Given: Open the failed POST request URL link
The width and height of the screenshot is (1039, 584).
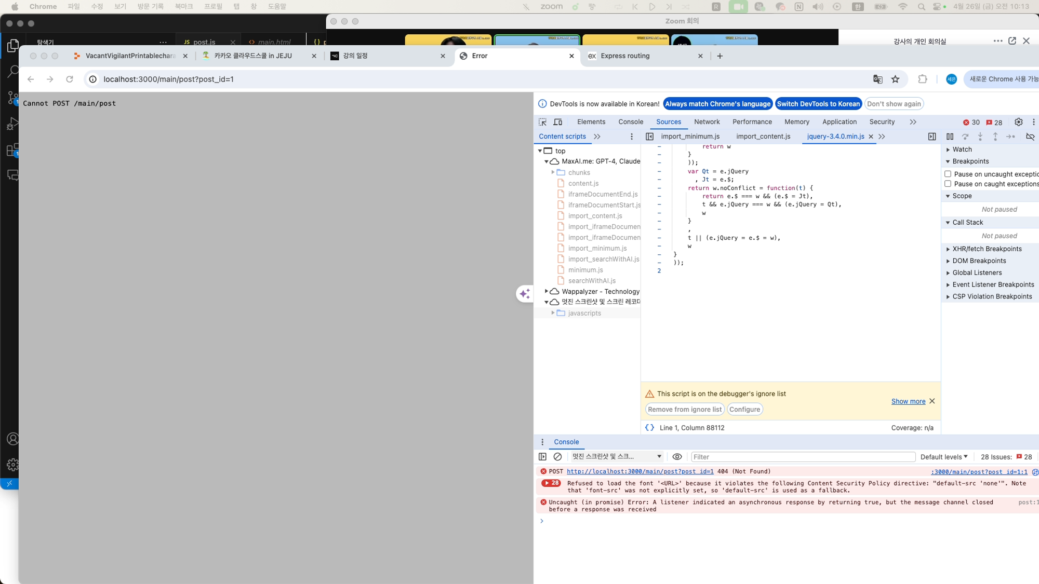Looking at the screenshot, I should (x=640, y=471).
